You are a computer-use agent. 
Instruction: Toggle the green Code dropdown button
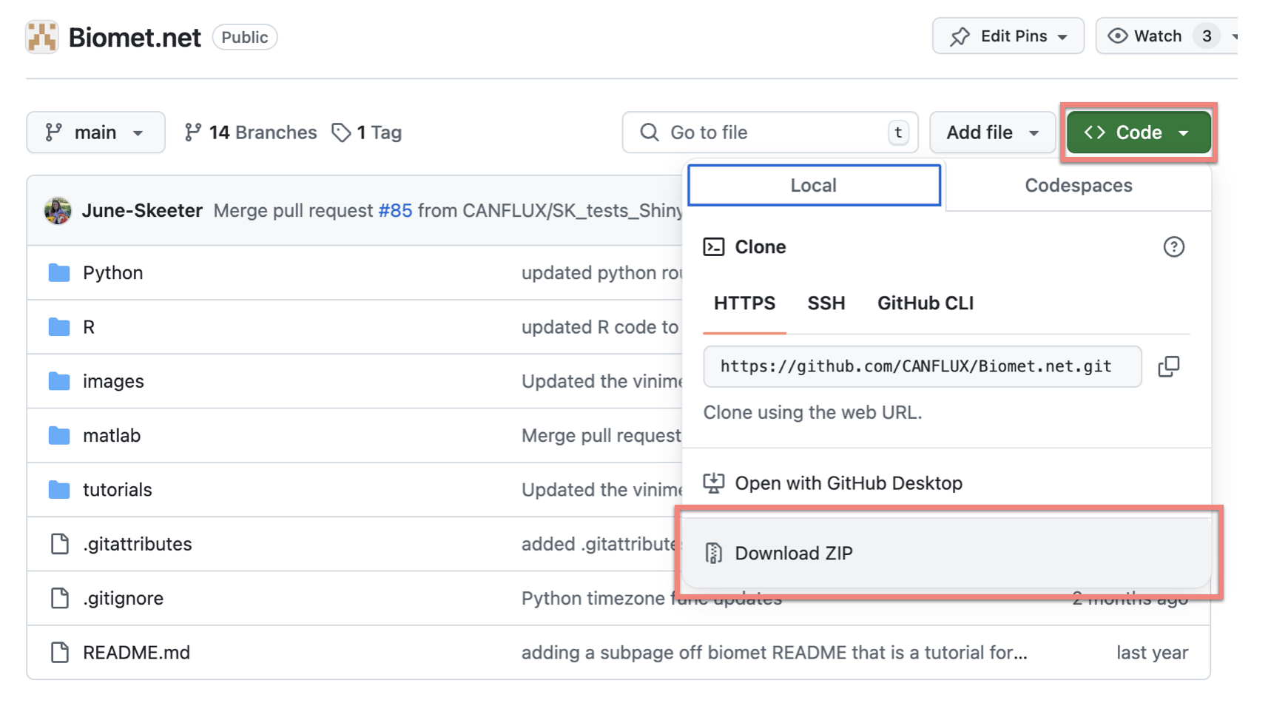point(1139,132)
